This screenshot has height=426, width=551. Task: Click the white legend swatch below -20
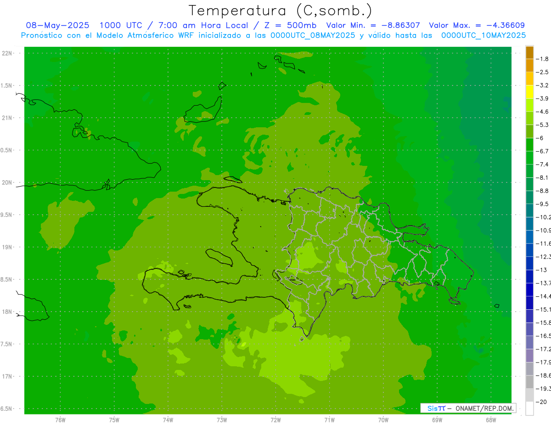pyautogui.click(x=529, y=409)
